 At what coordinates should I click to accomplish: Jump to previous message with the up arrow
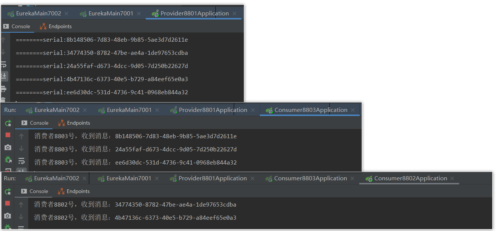(4, 39)
